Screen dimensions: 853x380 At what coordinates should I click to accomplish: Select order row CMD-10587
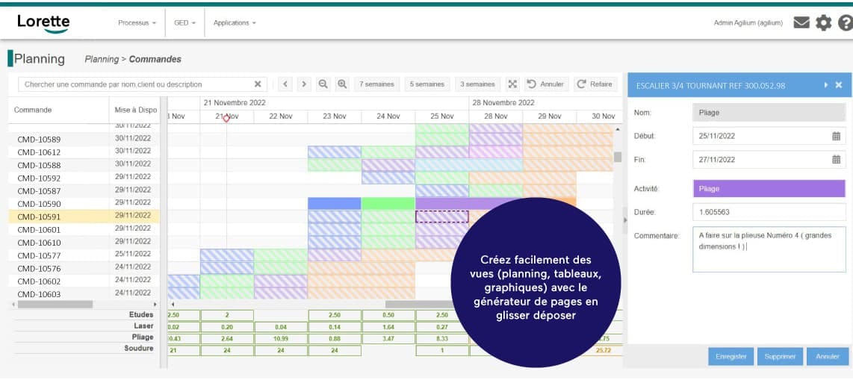84,191
